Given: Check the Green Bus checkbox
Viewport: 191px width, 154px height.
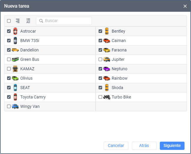Looking at the screenshot, I should pos(9,59).
